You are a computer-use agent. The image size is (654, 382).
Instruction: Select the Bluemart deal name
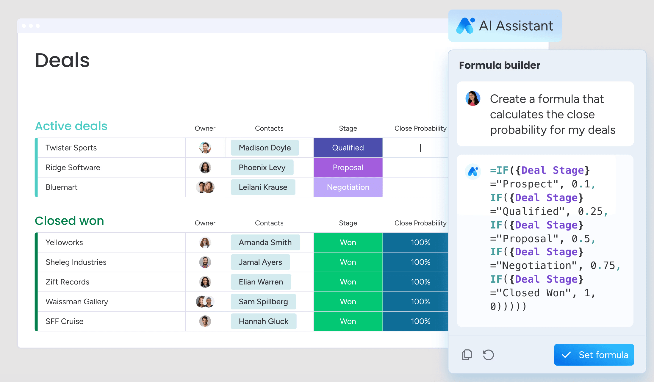pyautogui.click(x=62, y=187)
